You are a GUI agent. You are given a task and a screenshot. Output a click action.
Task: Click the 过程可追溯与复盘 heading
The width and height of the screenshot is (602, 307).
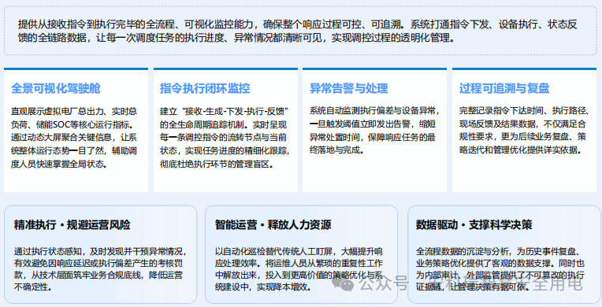click(x=504, y=88)
